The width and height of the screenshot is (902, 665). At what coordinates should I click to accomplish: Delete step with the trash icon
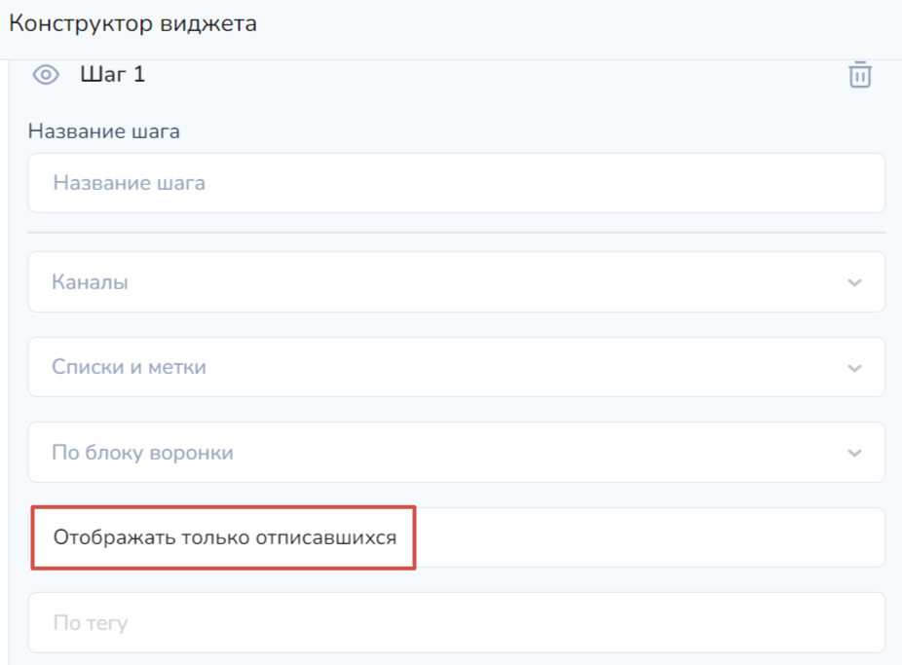[x=859, y=75]
